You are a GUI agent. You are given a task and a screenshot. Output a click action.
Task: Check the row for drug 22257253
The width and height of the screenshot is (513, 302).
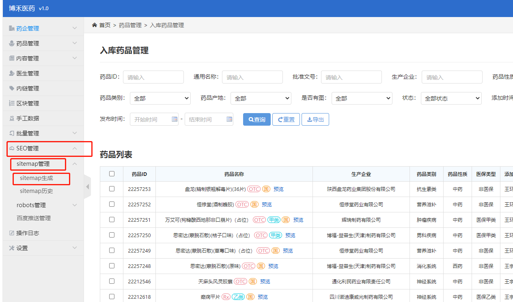point(112,188)
